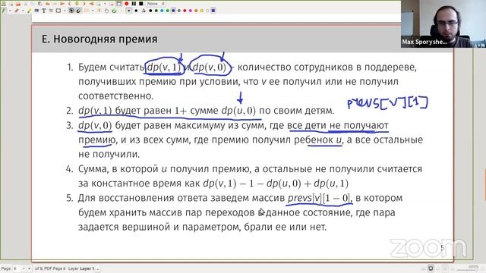Open Pen tool options dropdown
This screenshot has width=486, height=273.
tap(10, 11)
